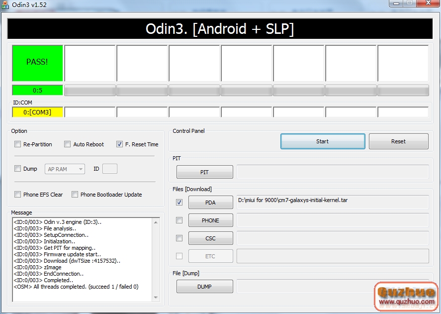Click the 'File analysis..' log line
The height and width of the screenshot is (314, 441).
point(45,228)
